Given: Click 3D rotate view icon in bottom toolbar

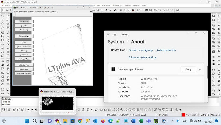Looking at the screenshot, I should 4,110.
